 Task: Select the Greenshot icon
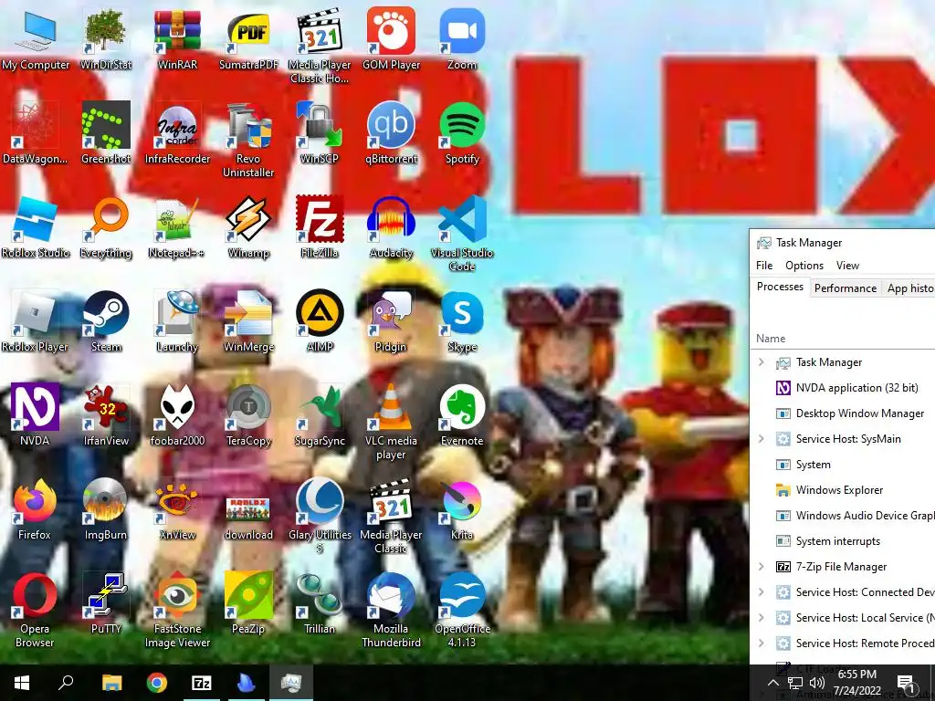pyautogui.click(x=106, y=133)
